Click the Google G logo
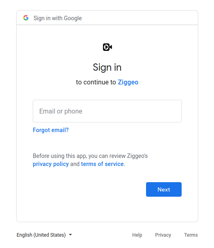This screenshot has width=214, height=248. click(26, 18)
